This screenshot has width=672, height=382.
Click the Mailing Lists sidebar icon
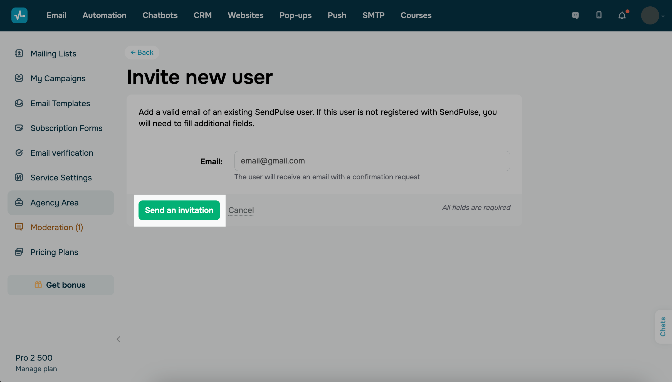click(19, 53)
